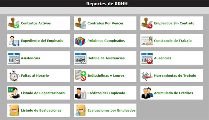Click the Acumulado de Créditos two-people icon

[x=147, y=93]
